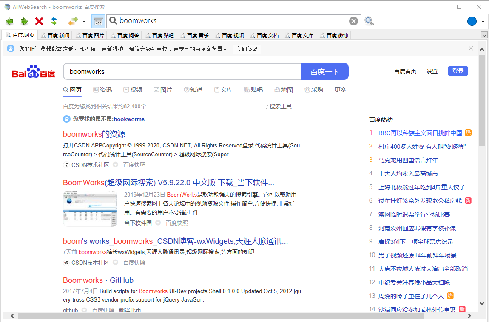Click inside the Baidu search box

point(182,71)
